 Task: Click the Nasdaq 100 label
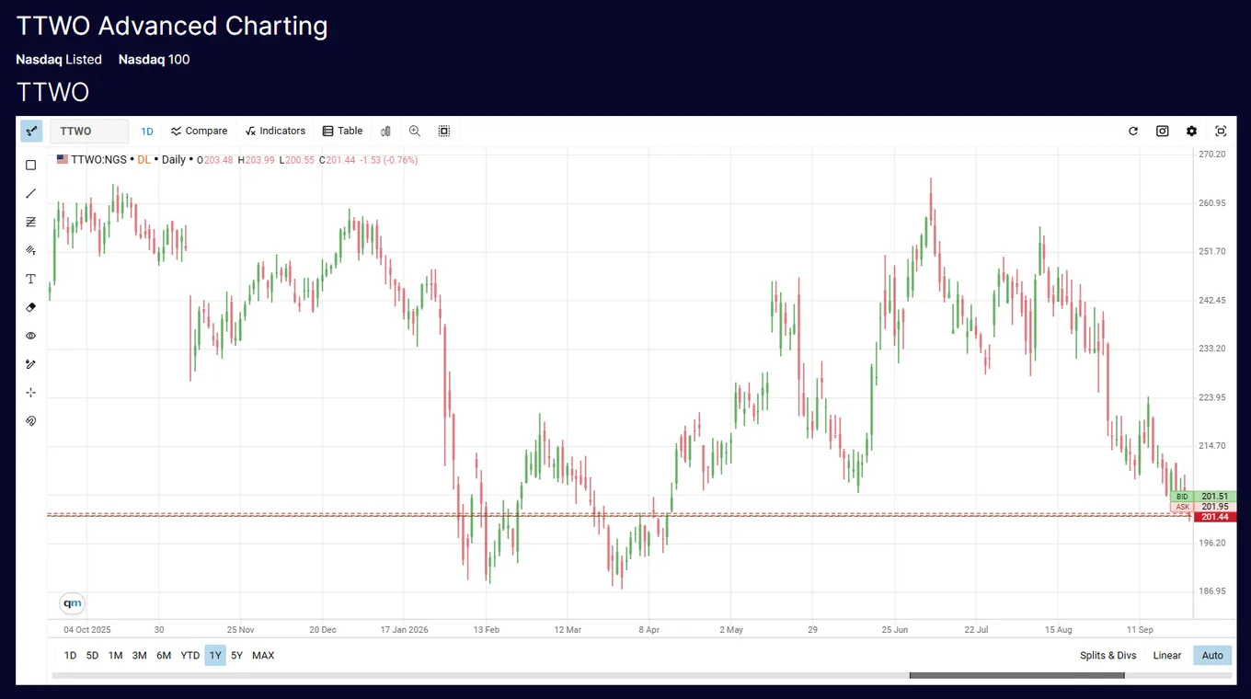(154, 60)
